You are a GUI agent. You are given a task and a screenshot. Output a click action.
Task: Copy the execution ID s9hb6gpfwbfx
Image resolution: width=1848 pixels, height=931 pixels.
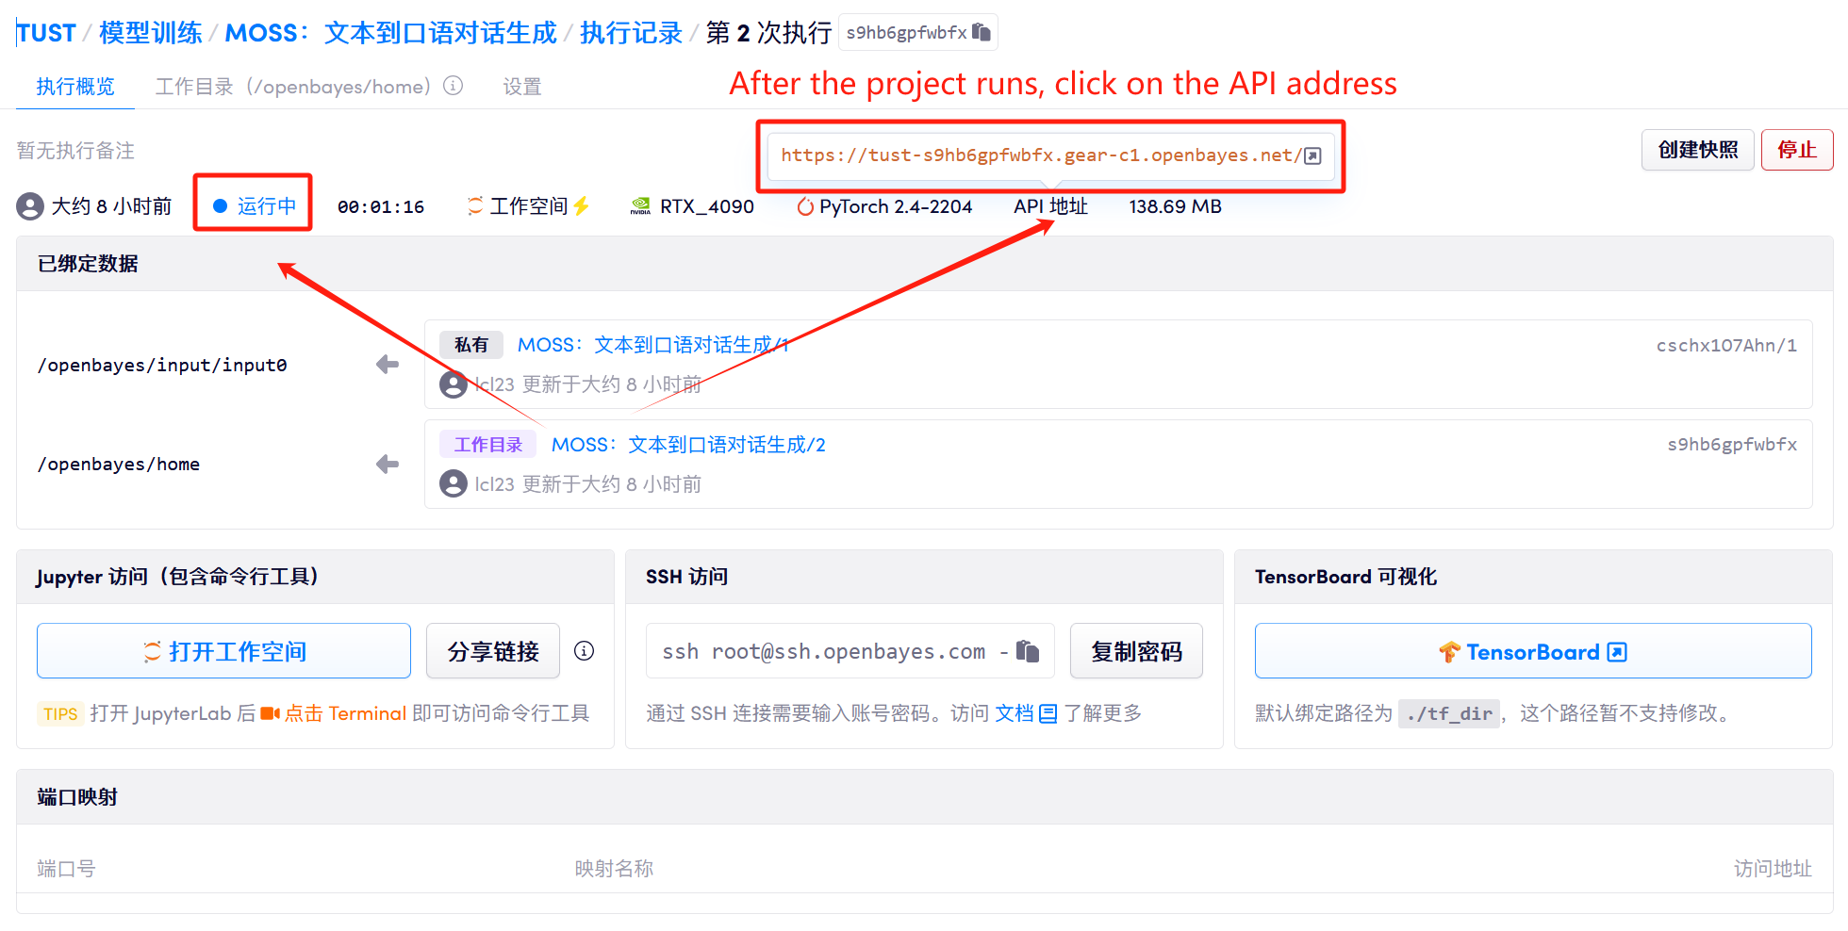pyautogui.click(x=982, y=33)
